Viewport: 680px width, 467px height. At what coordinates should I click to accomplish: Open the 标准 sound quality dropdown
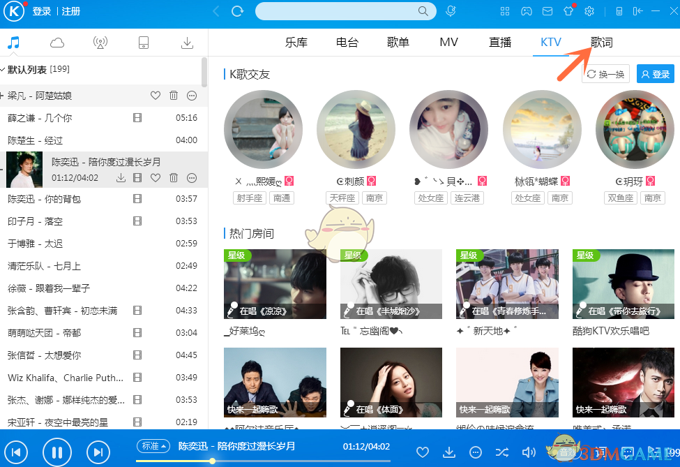[153, 445]
